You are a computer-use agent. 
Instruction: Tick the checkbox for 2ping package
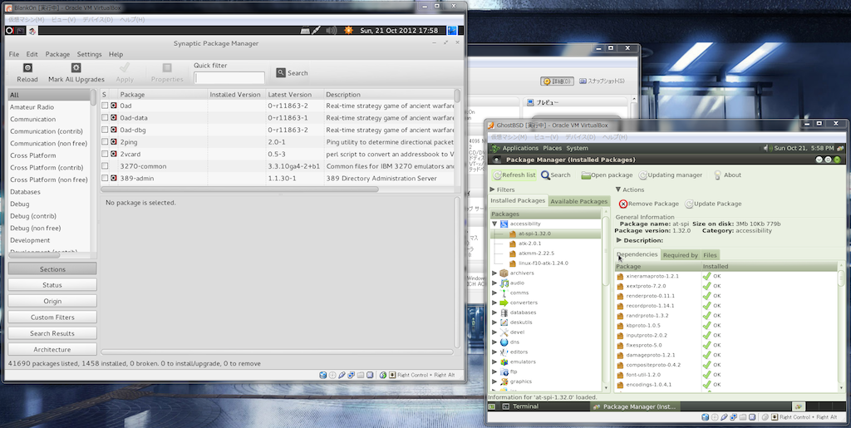click(x=105, y=142)
